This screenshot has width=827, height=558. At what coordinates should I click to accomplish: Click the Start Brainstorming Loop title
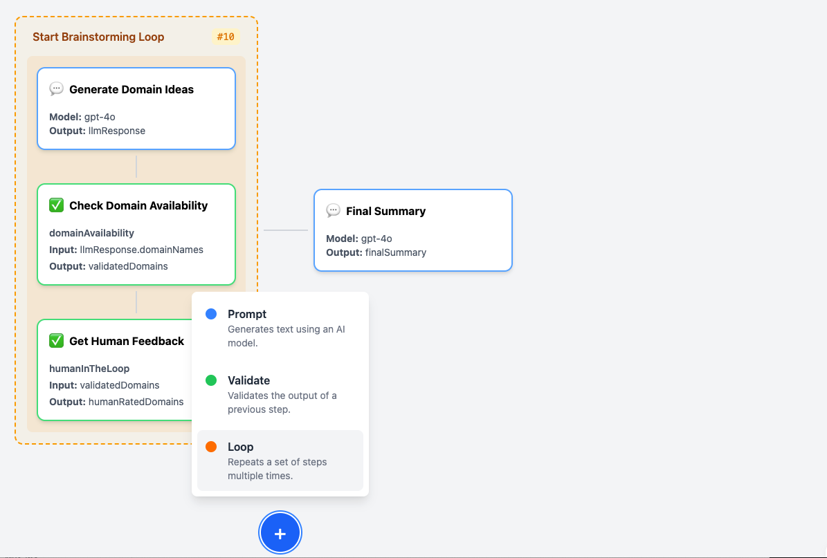[x=98, y=37]
